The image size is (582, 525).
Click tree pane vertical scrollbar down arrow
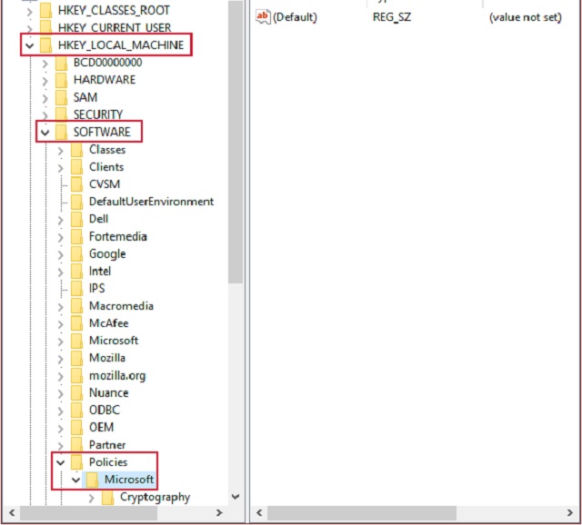[x=236, y=497]
